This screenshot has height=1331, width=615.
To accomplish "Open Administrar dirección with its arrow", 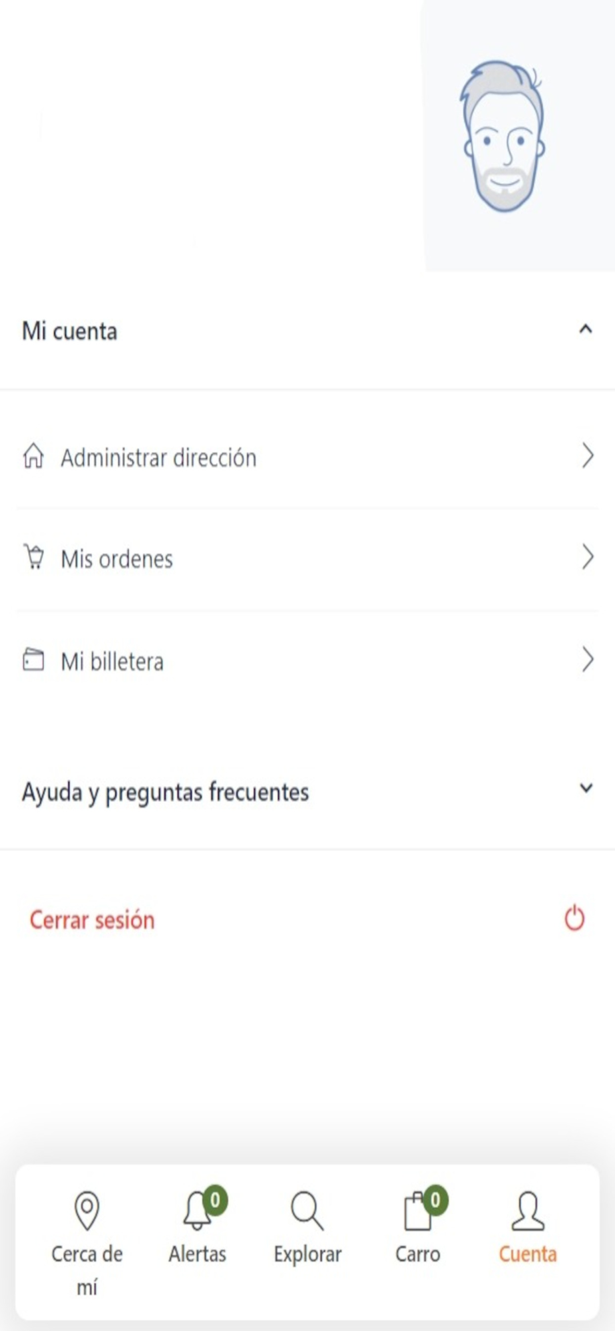I will (587, 456).
